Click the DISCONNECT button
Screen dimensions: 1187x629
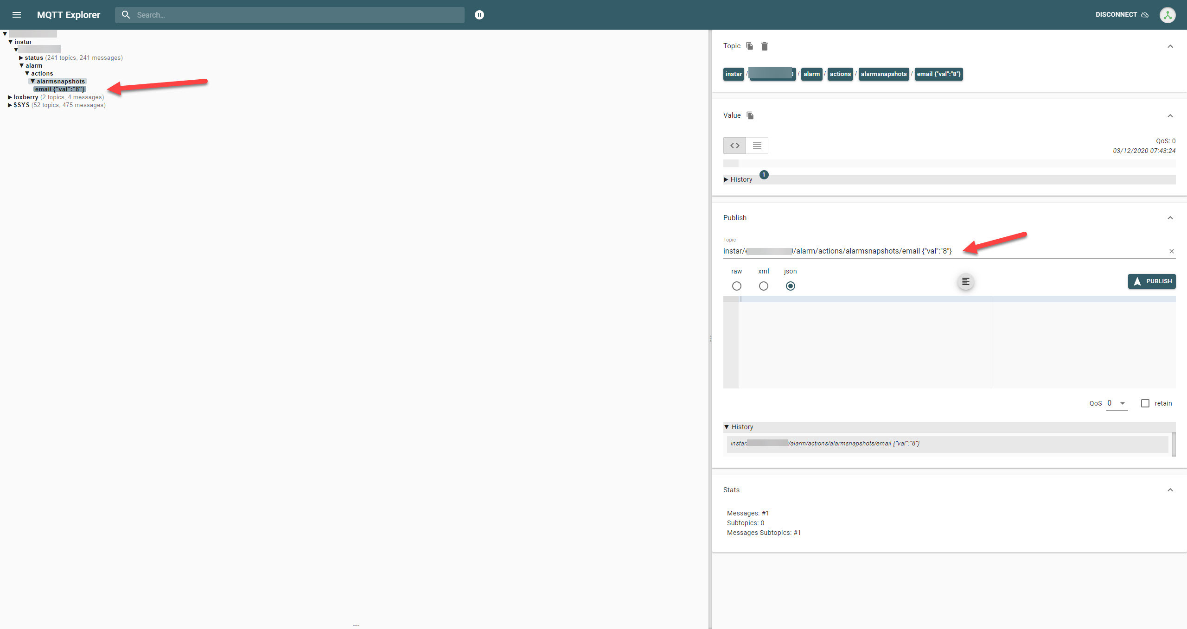(x=1122, y=15)
